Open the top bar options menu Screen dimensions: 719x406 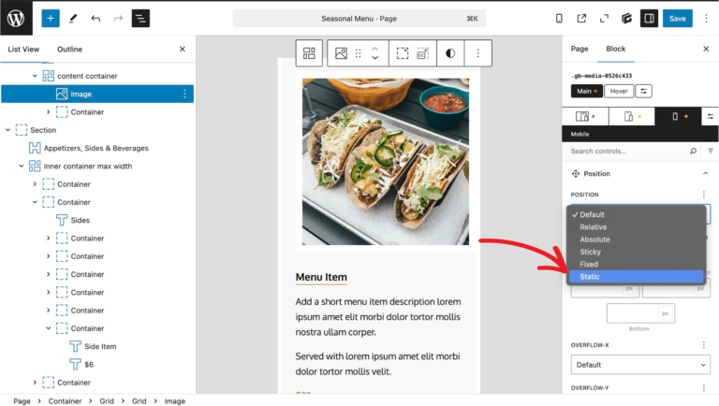tap(706, 19)
